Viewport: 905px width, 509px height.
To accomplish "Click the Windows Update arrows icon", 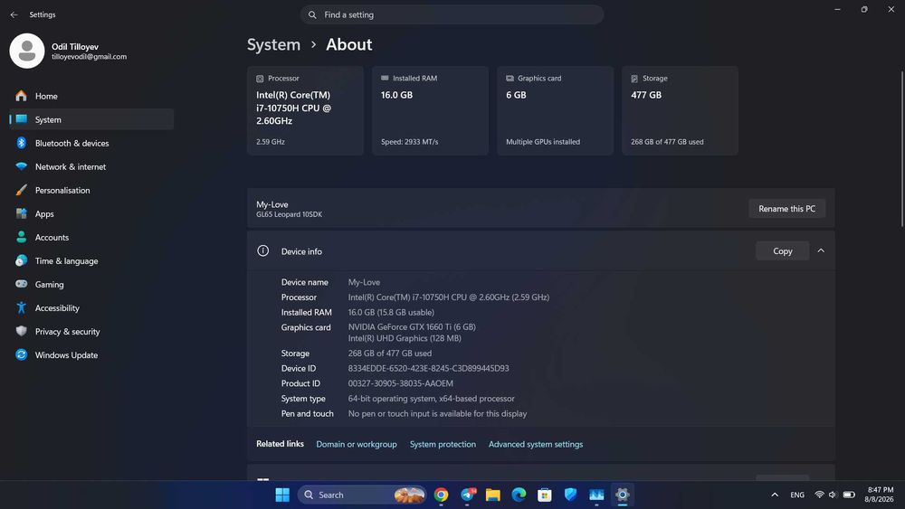I will click(22, 354).
